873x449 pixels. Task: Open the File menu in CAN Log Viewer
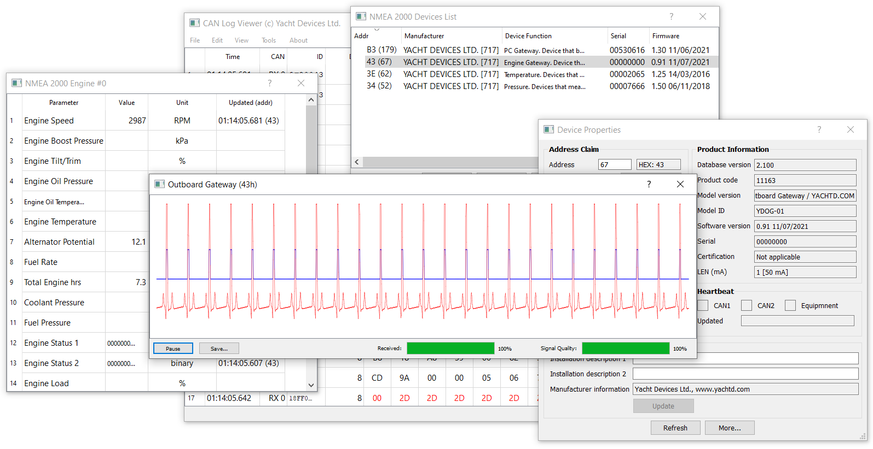click(195, 40)
